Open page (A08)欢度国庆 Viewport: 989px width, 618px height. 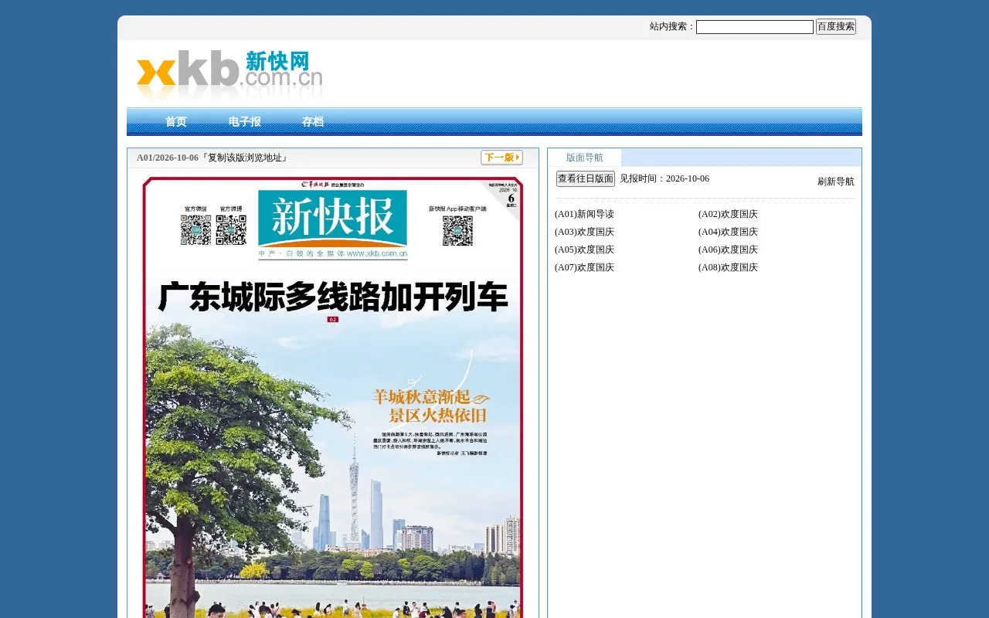(728, 267)
